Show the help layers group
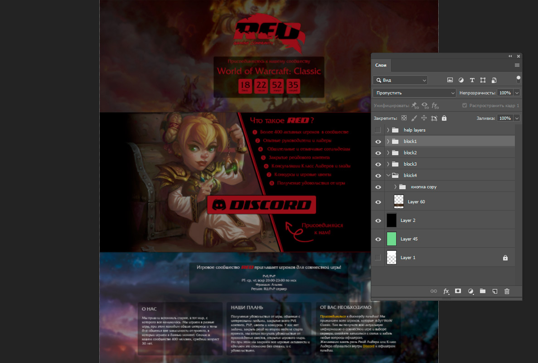 pyautogui.click(x=378, y=130)
